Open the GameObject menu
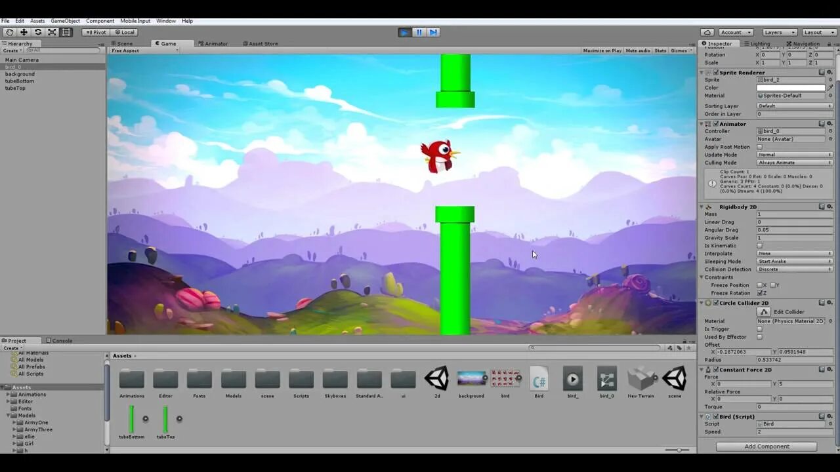The image size is (840, 472). click(65, 21)
